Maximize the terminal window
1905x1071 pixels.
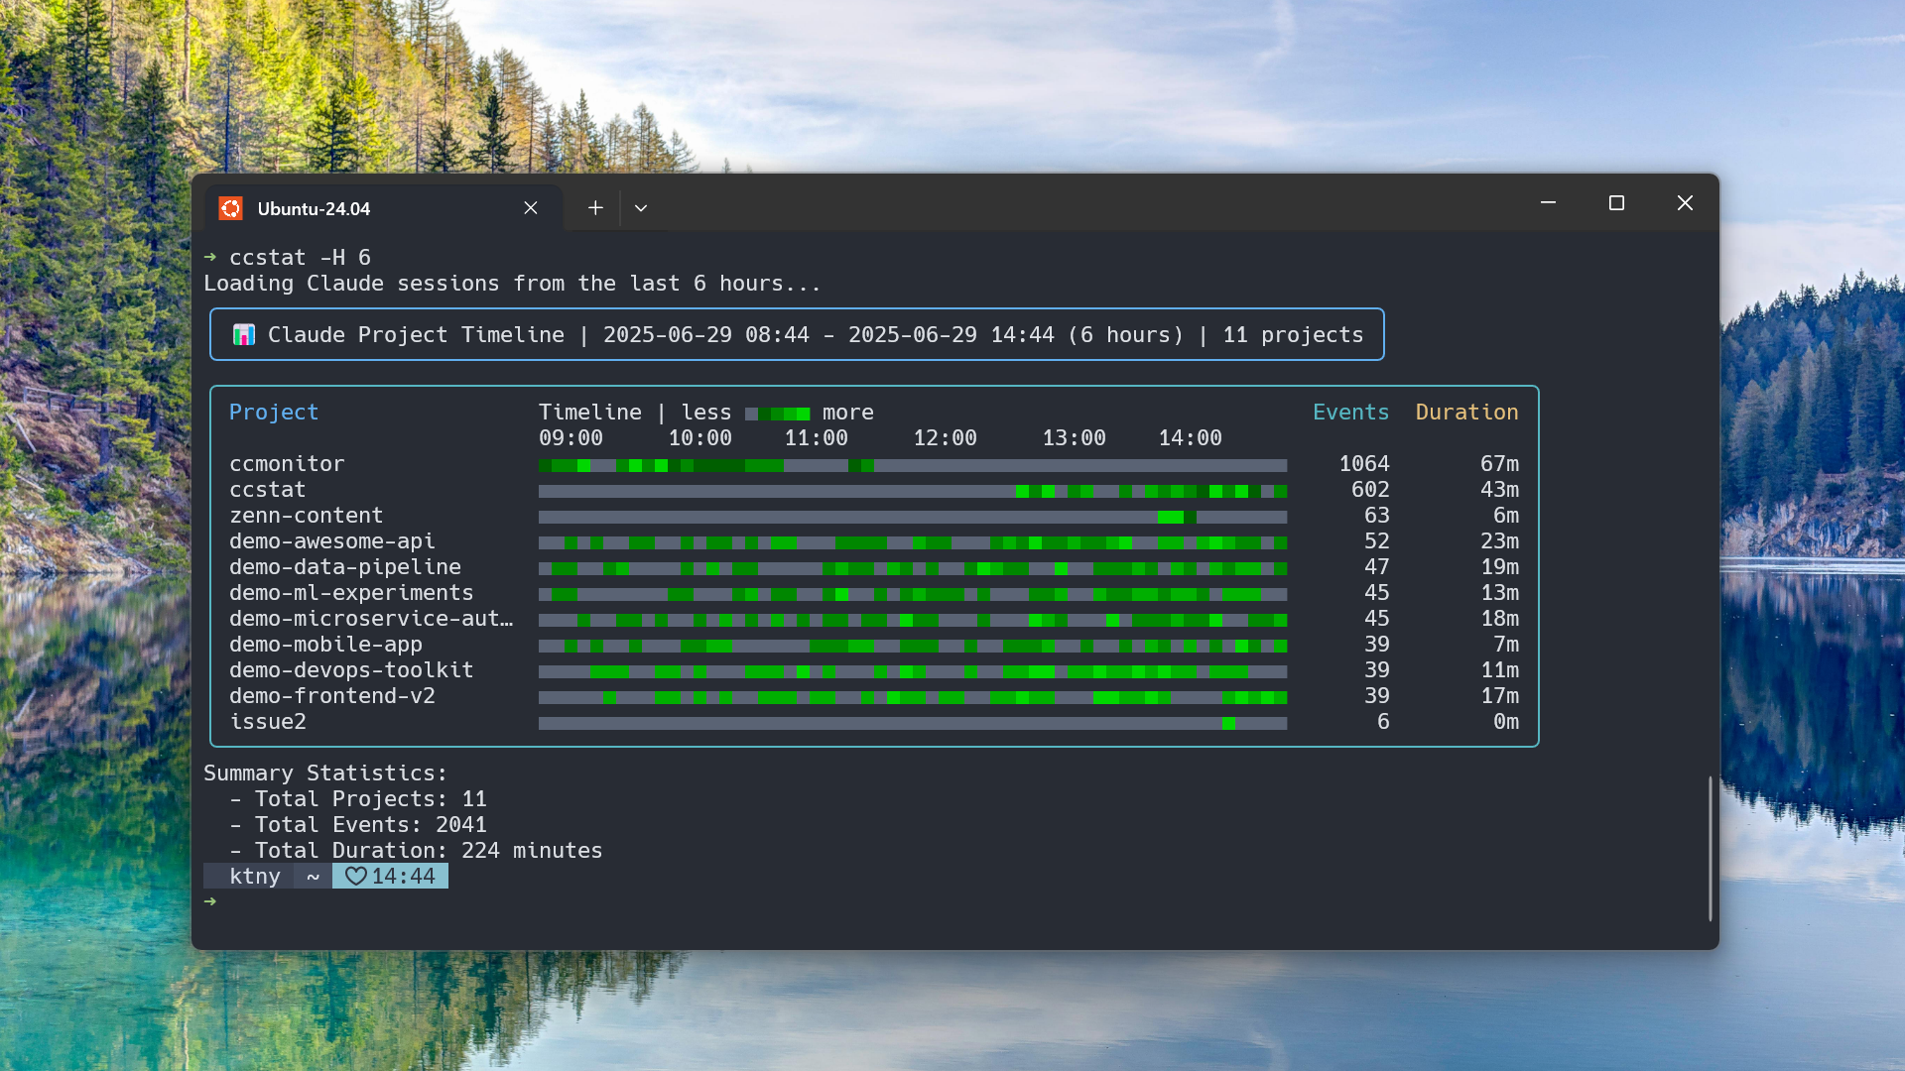1616,202
